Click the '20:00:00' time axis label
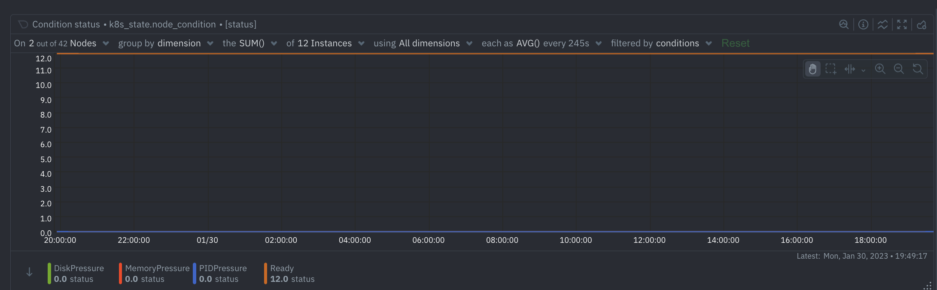 tap(60, 240)
